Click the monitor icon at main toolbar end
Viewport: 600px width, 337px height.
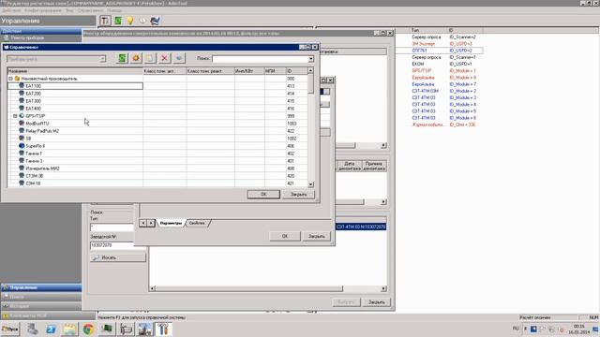click(155, 21)
